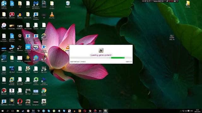Open Task View on the taskbar

(x=13, y=111)
